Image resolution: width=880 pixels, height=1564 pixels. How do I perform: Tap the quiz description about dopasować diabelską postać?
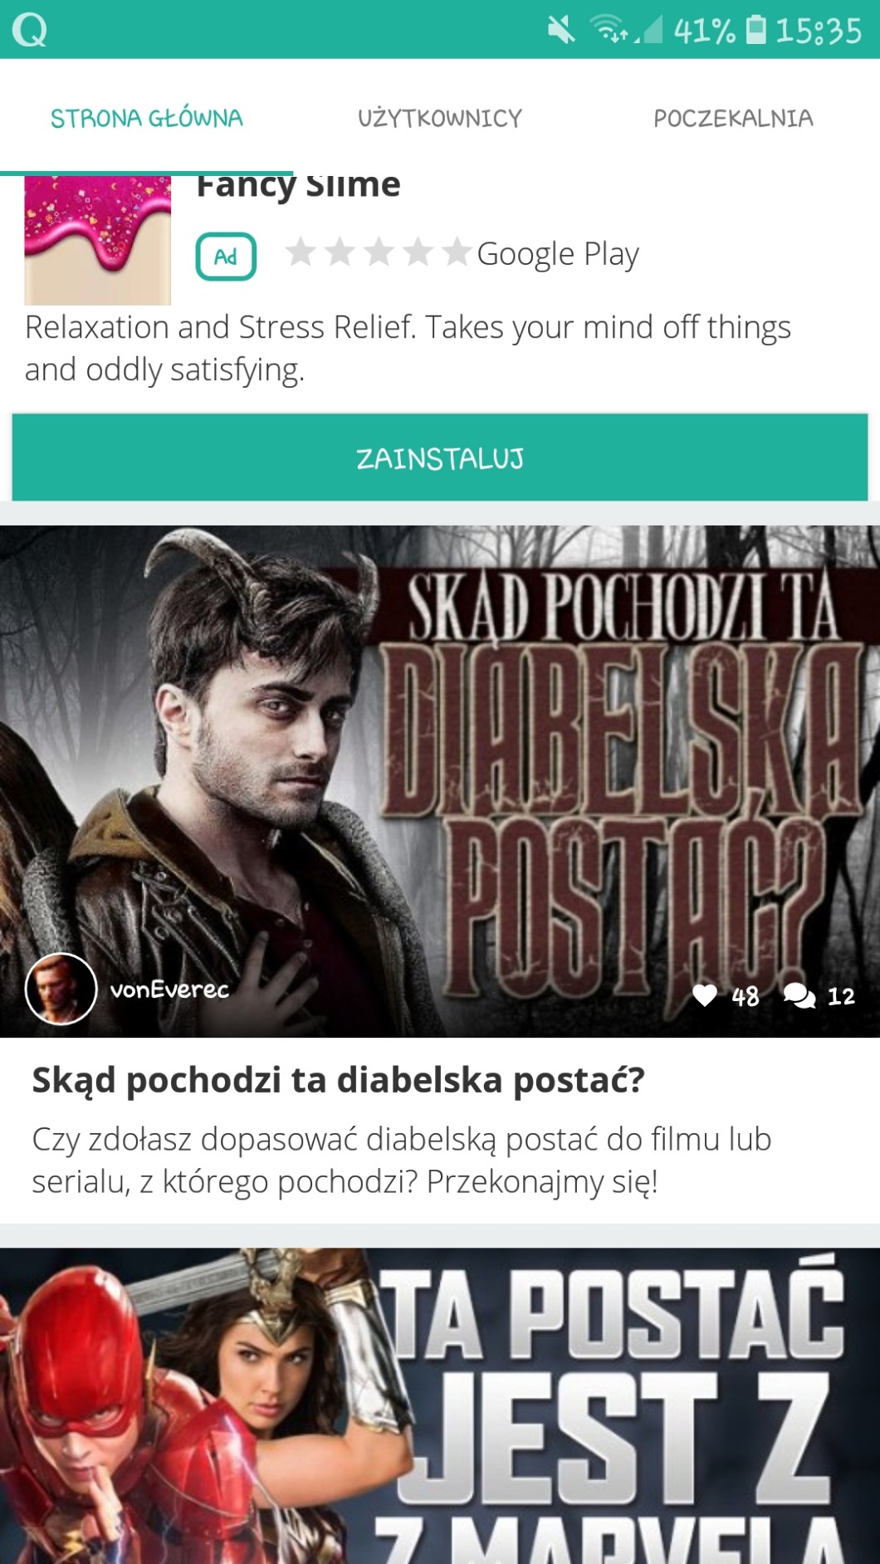pos(402,1160)
